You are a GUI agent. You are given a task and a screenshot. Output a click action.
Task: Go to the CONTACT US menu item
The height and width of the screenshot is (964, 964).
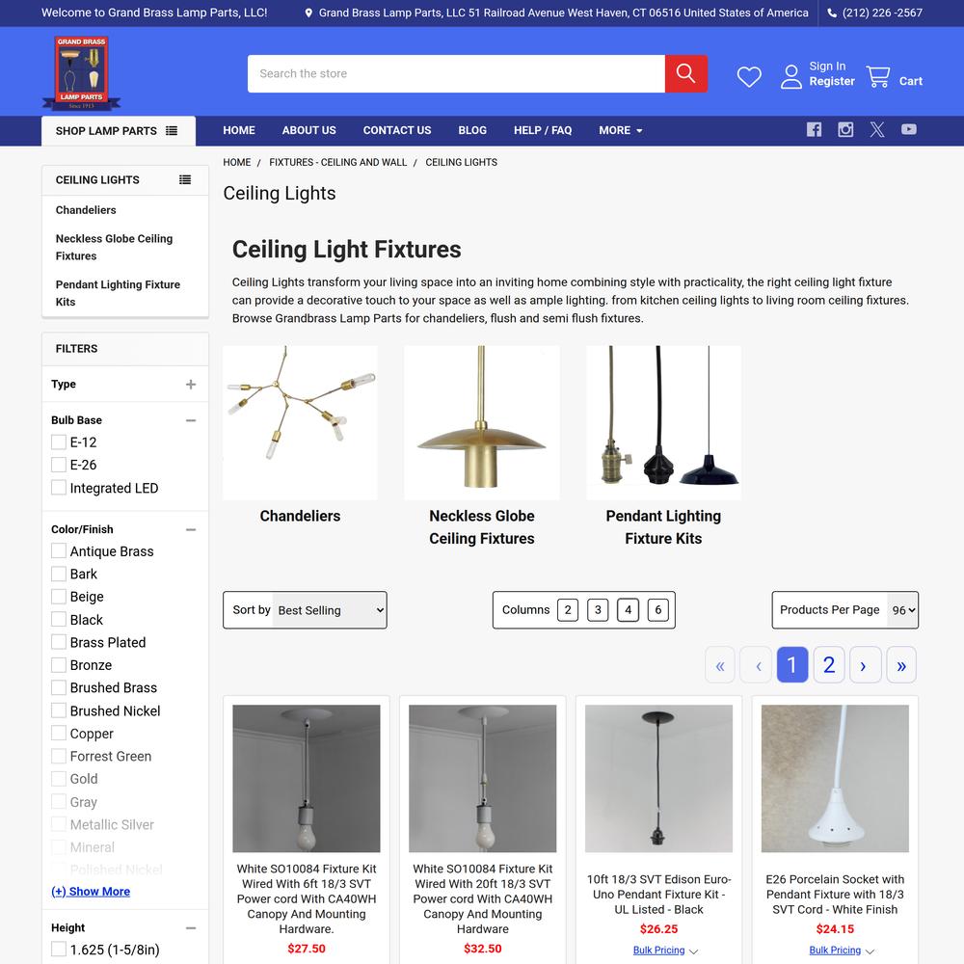[x=397, y=130]
